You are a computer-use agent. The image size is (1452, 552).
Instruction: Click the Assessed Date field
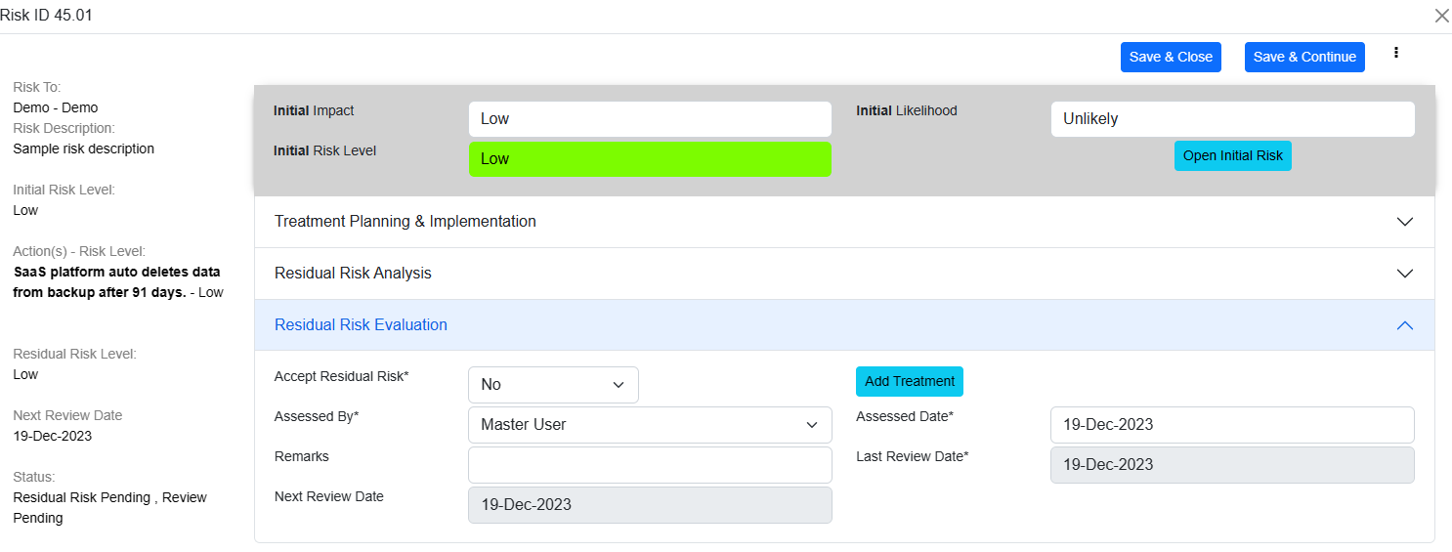[1232, 425]
